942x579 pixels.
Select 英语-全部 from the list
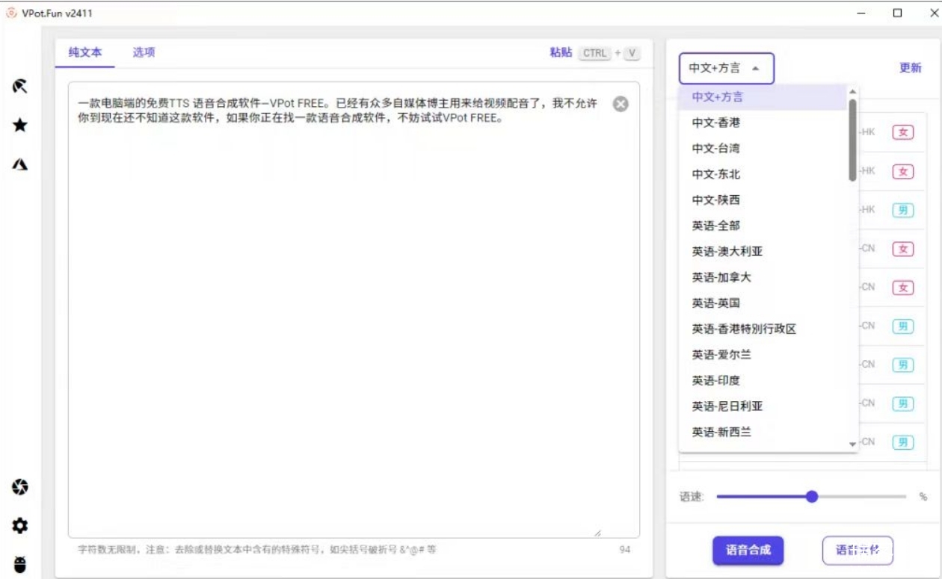(x=763, y=226)
